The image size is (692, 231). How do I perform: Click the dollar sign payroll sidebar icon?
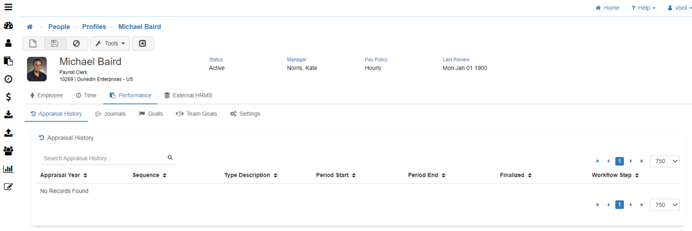[x=8, y=97]
